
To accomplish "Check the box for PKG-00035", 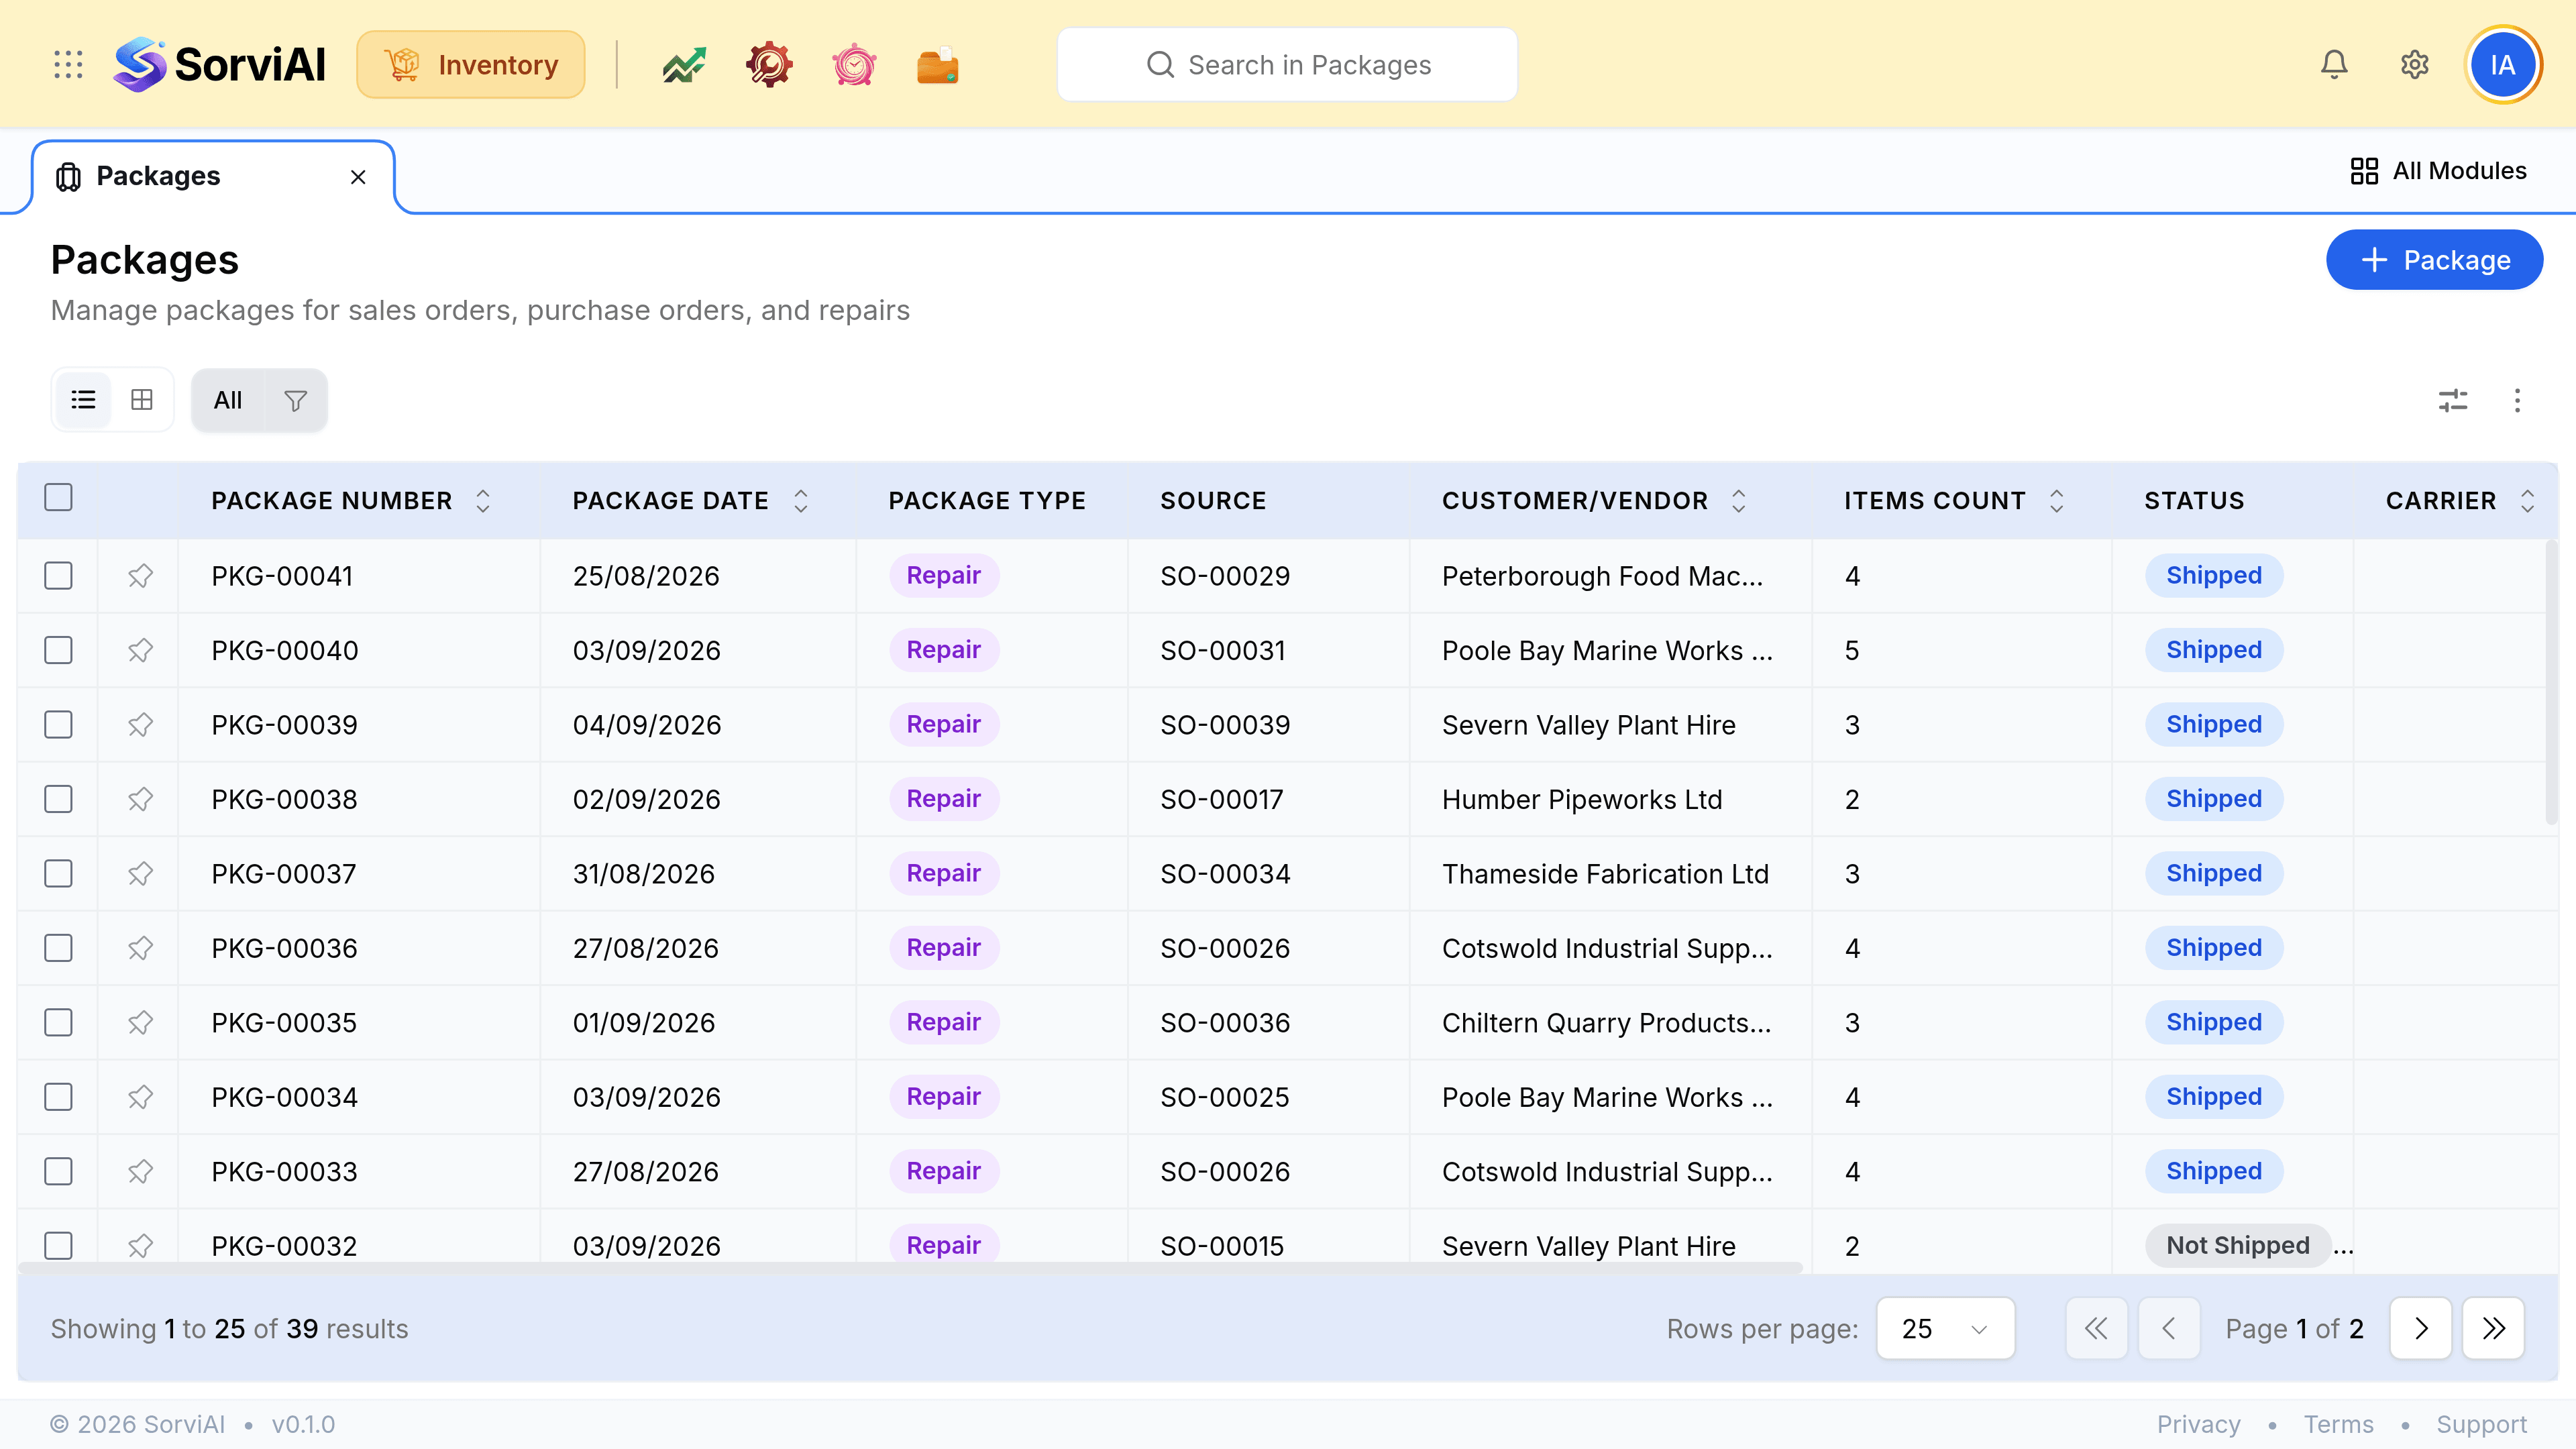I will click(x=59, y=1023).
